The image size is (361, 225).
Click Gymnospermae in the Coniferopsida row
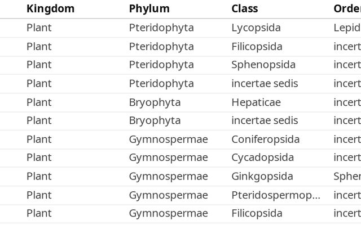click(168, 139)
